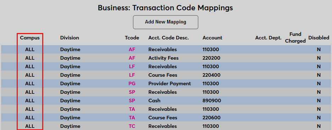Select the Cash description cell
The width and height of the screenshot is (332, 130).
coord(154,101)
